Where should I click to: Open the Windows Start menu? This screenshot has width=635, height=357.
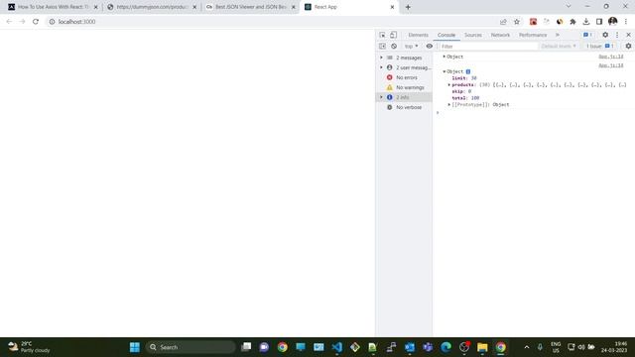click(135, 347)
